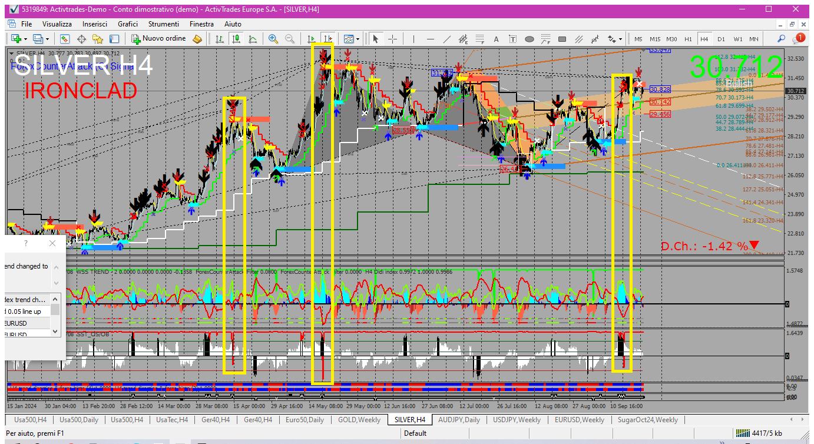The width and height of the screenshot is (814, 444).
Task: Toggle the Data Window crosshair-circle icon
Action: [x=81, y=39]
